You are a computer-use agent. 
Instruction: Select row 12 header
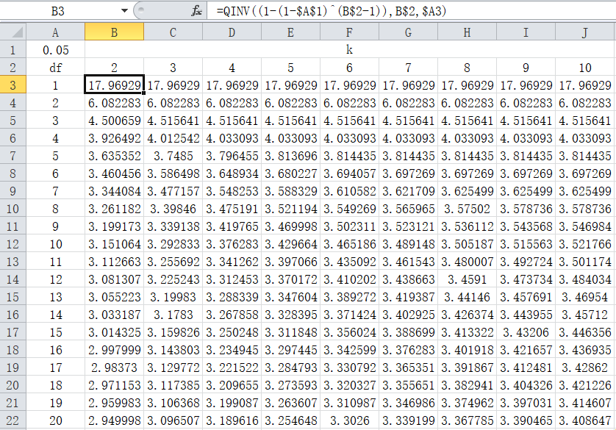point(13,244)
